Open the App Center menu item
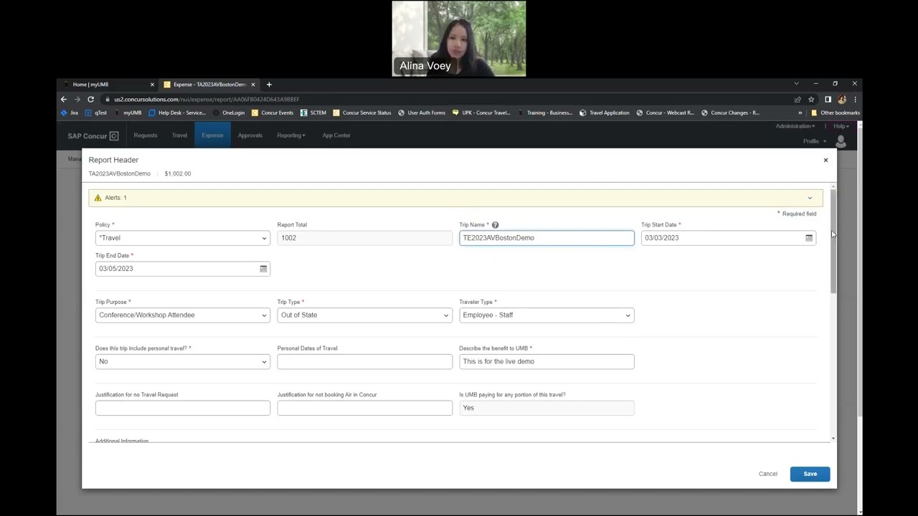Image resolution: width=918 pixels, height=516 pixels. 336,135
